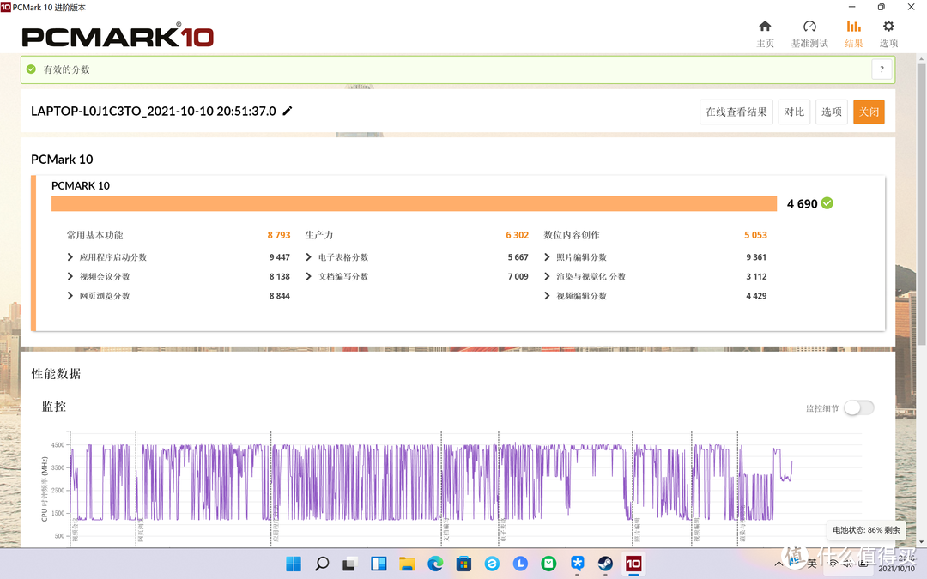This screenshot has height=579, width=927.
Task: Click View Results Online (在线查看结果) button
Action: (x=736, y=112)
